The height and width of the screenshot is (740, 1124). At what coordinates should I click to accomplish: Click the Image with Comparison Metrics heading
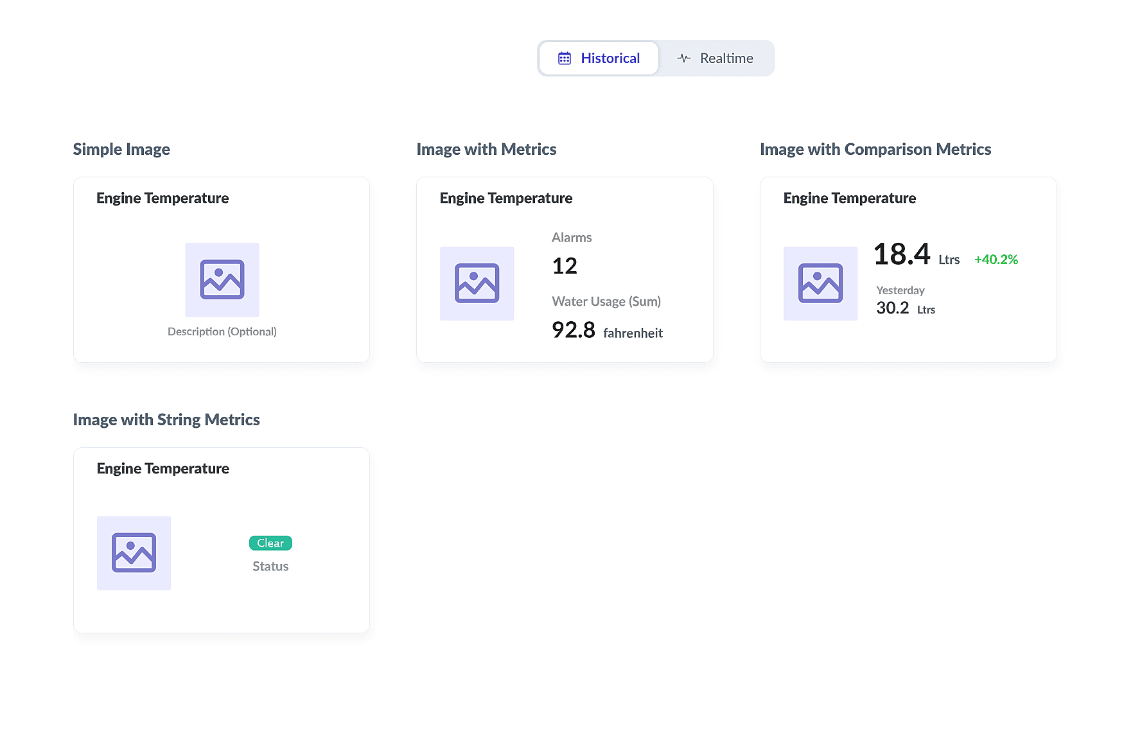[875, 149]
